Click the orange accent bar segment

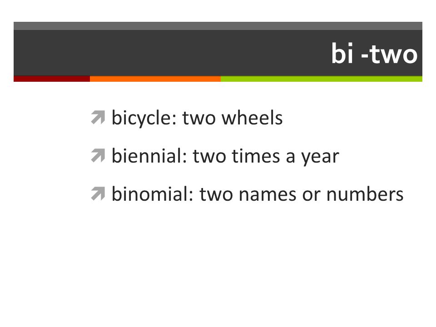click(x=155, y=79)
